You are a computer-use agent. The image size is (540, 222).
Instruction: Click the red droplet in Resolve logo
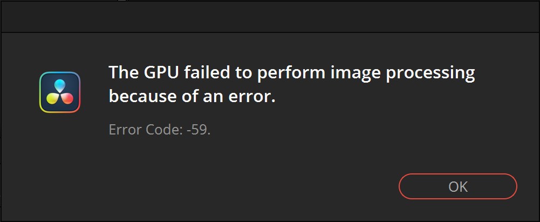coord(67,99)
